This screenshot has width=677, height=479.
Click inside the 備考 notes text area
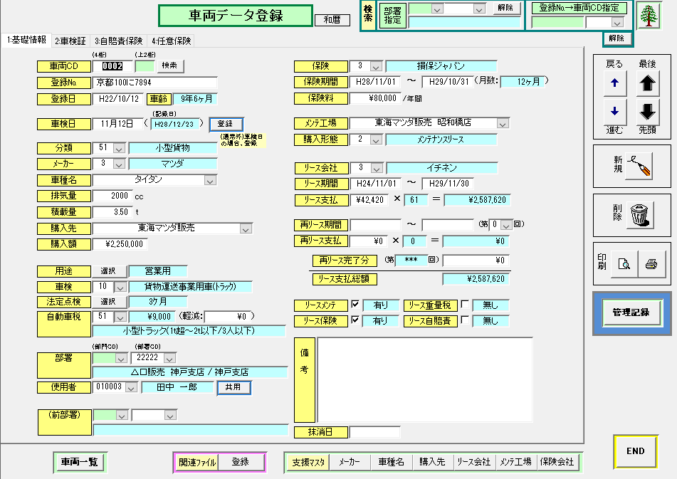tap(425, 380)
